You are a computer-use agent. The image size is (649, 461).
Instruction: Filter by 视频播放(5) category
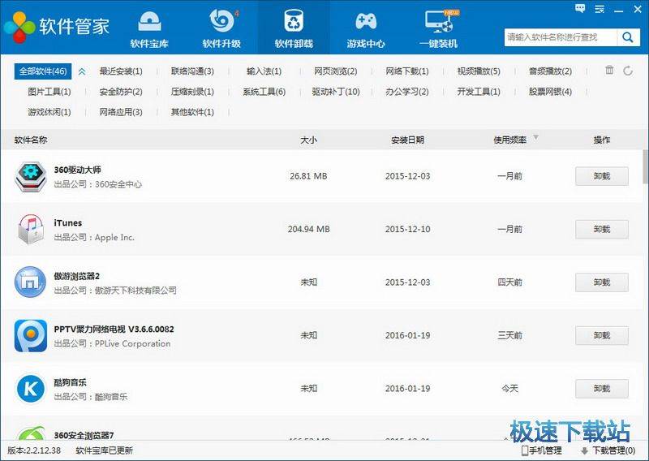coord(478,71)
